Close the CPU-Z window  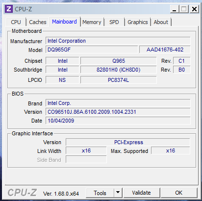click(194, 9)
